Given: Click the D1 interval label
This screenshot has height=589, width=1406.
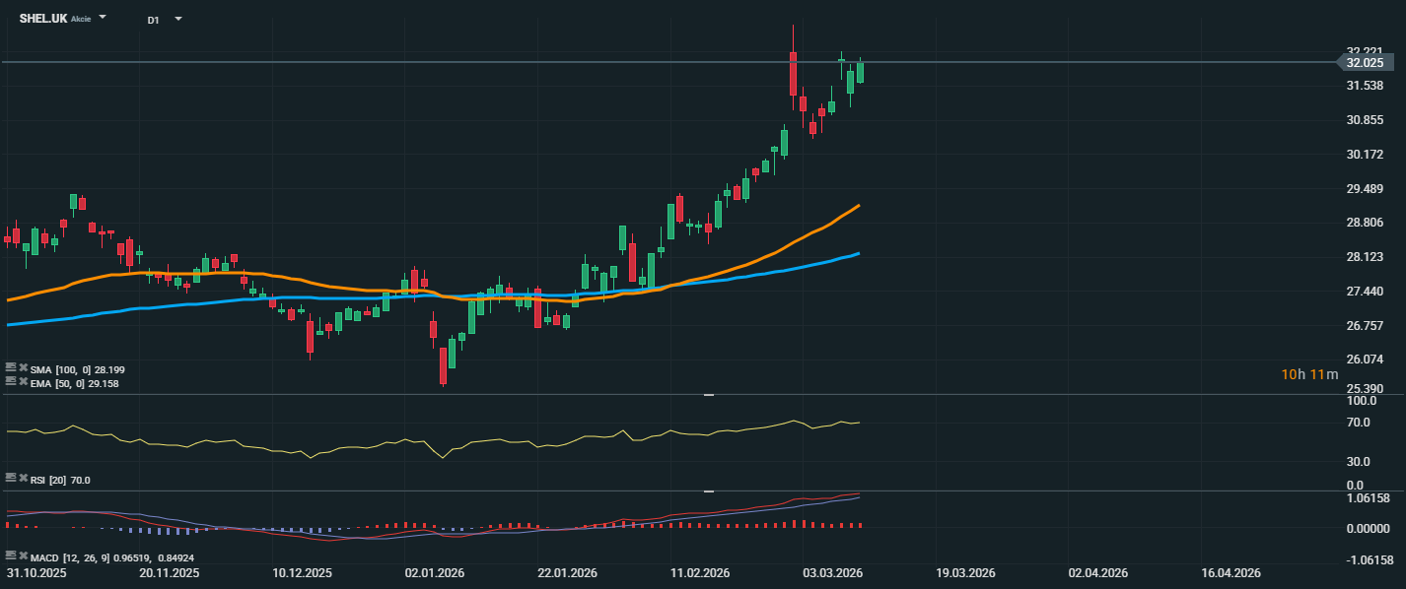Looking at the screenshot, I should [154, 20].
